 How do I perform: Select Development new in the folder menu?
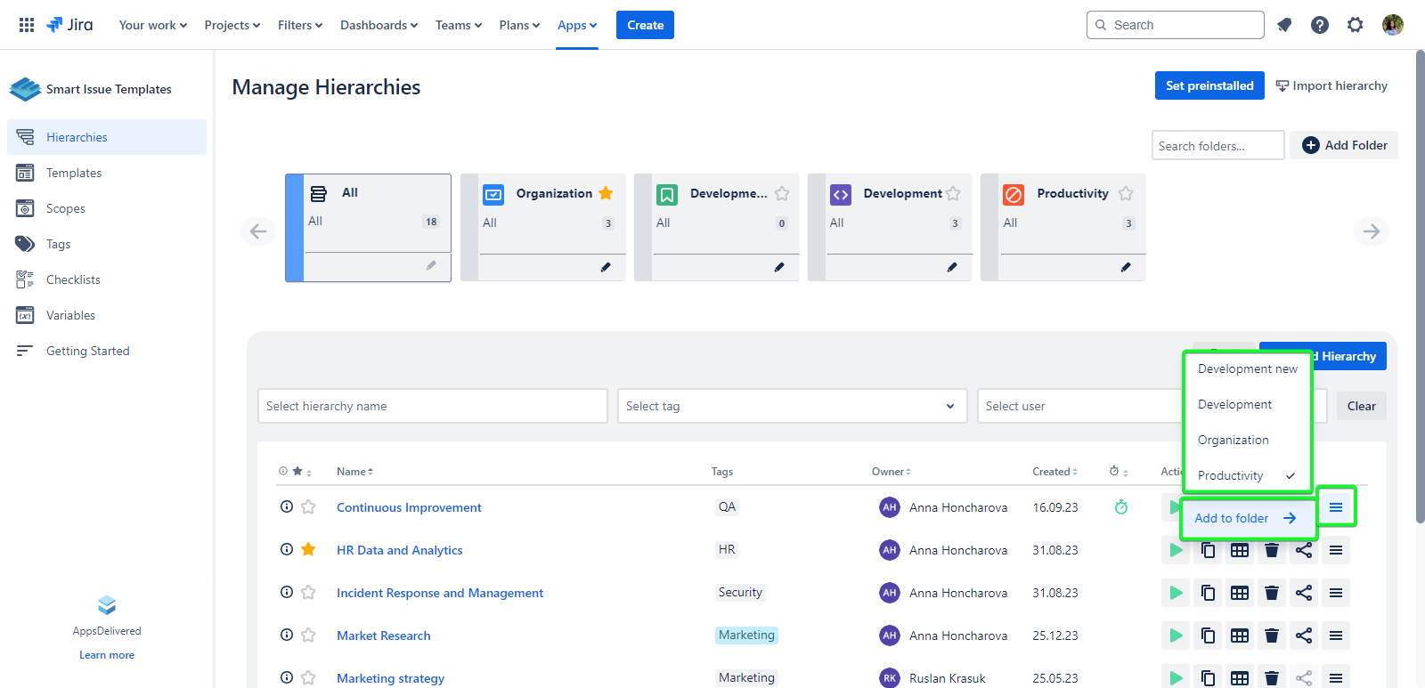pos(1247,368)
